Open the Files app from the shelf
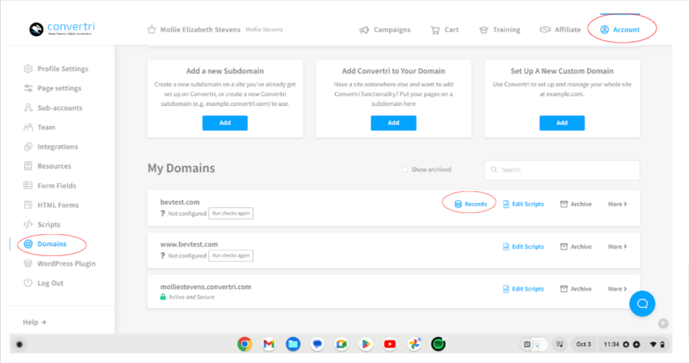 click(293, 344)
